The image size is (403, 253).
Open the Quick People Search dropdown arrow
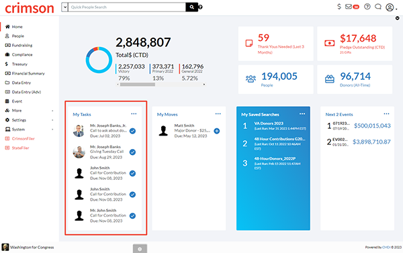[64, 7]
